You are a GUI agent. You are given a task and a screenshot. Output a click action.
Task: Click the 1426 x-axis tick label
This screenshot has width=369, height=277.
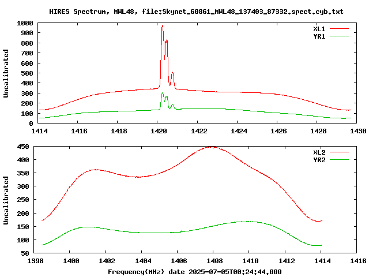click(x=278, y=131)
